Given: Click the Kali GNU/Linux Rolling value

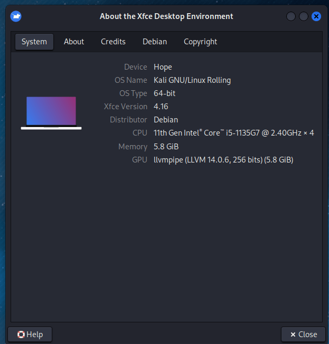Looking at the screenshot, I should [x=192, y=80].
